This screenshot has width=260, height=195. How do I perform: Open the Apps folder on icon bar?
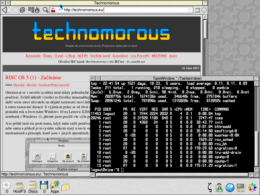pyautogui.click(x=55, y=186)
